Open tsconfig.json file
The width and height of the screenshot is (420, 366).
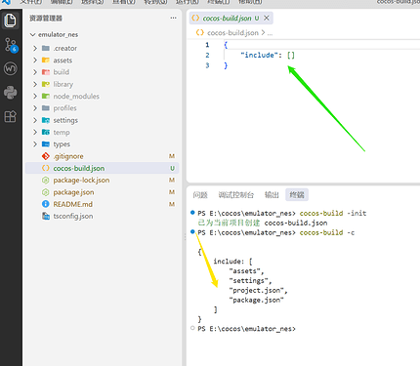click(102, 217)
